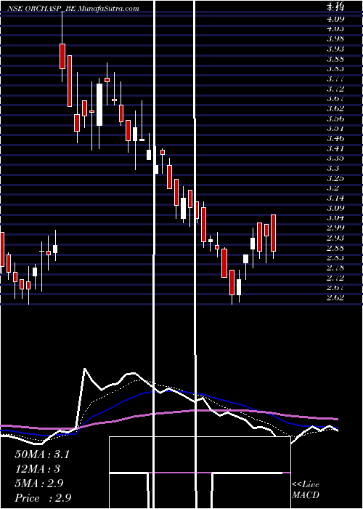
Task: Select the 3.56 price axis label
Action: 335,119
